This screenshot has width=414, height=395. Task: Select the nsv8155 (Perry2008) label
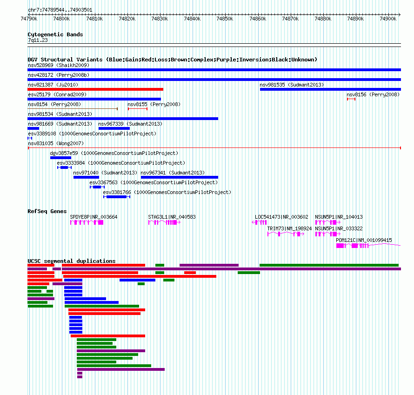(x=154, y=104)
